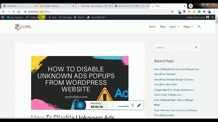Screen dimensions: 218x122
Task: Click the orange extension icon in toolbar
Action: click(189, 12)
